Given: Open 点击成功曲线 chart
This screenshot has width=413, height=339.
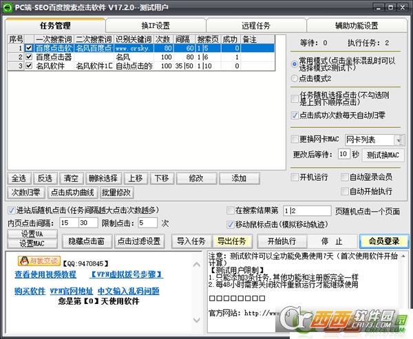Looking at the screenshot, I should (x=73, y=193).
